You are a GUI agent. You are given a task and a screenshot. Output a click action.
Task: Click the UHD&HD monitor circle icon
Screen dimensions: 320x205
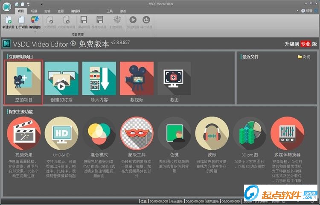click(61, 134)
